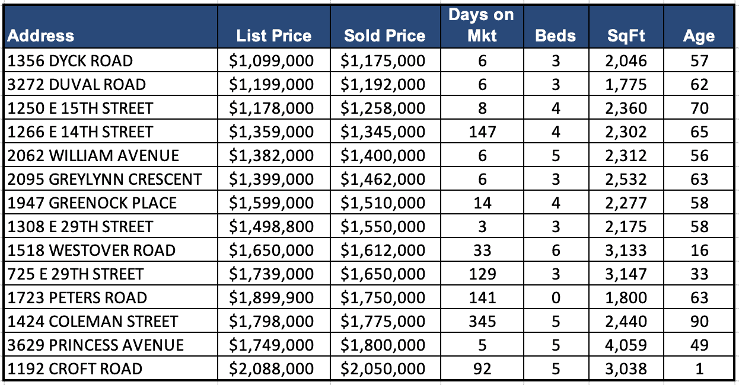Click the Sold Price column header
Viewport: 739px width, 385px height.
tap(384, 36)
